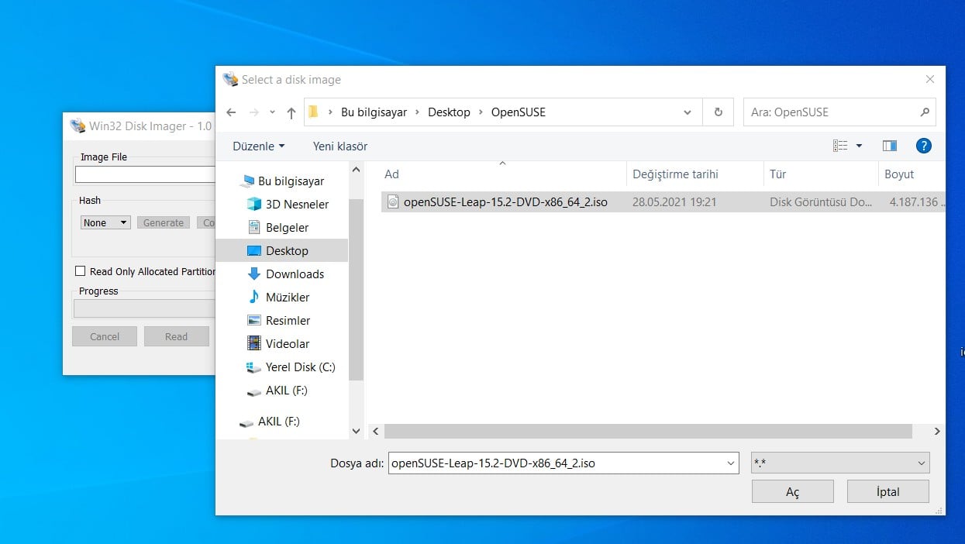This screenshot has height=544, width=965.
Task: Tick Read Only Allocated Partitions checkbox
Action: [x=80, y=271]
